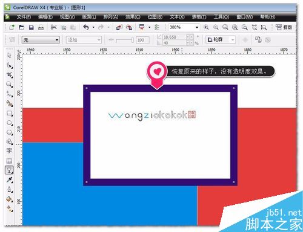This screenshot has height=232, width=303.
Task: Select the Text tool (字) in the toolbox
Action: (9, 150)
